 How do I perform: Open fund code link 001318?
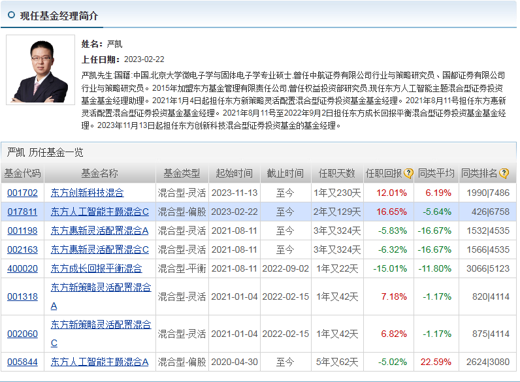23,296
